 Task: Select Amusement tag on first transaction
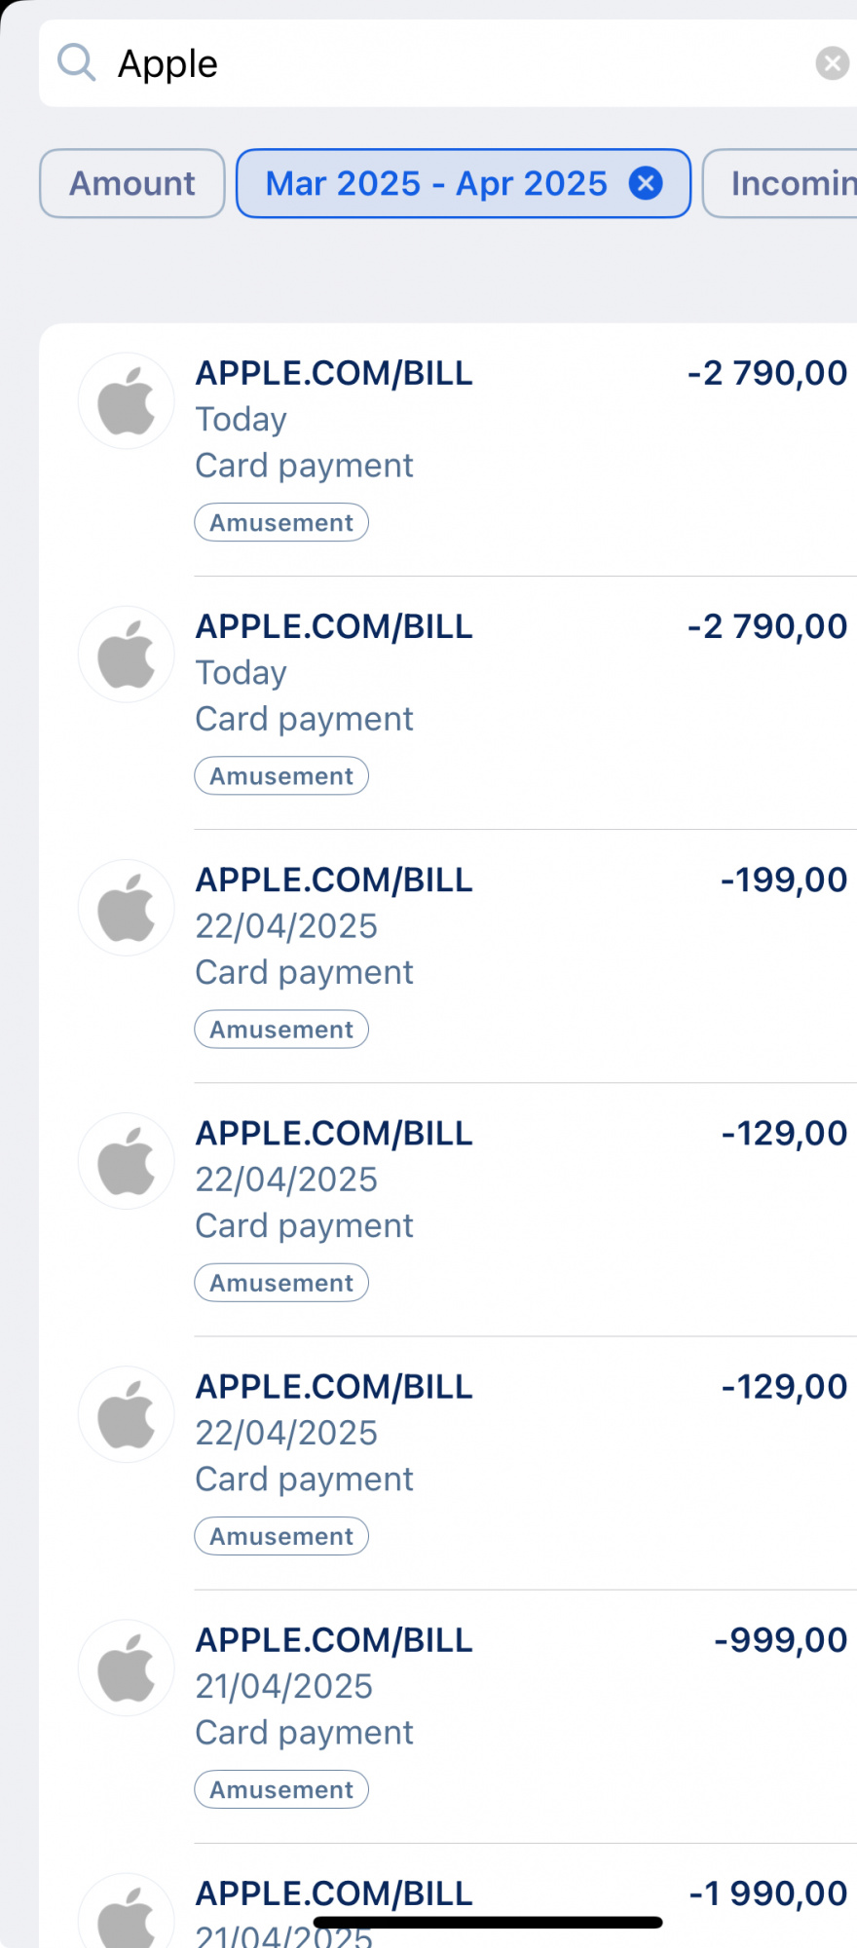281,523
